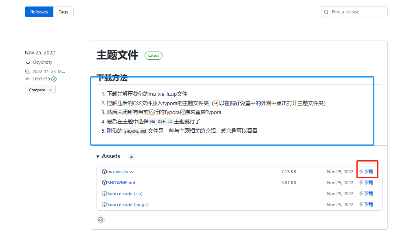Click the KicyKnoty author avatar
The image size is (411, 237).
(x=28, y=62)
